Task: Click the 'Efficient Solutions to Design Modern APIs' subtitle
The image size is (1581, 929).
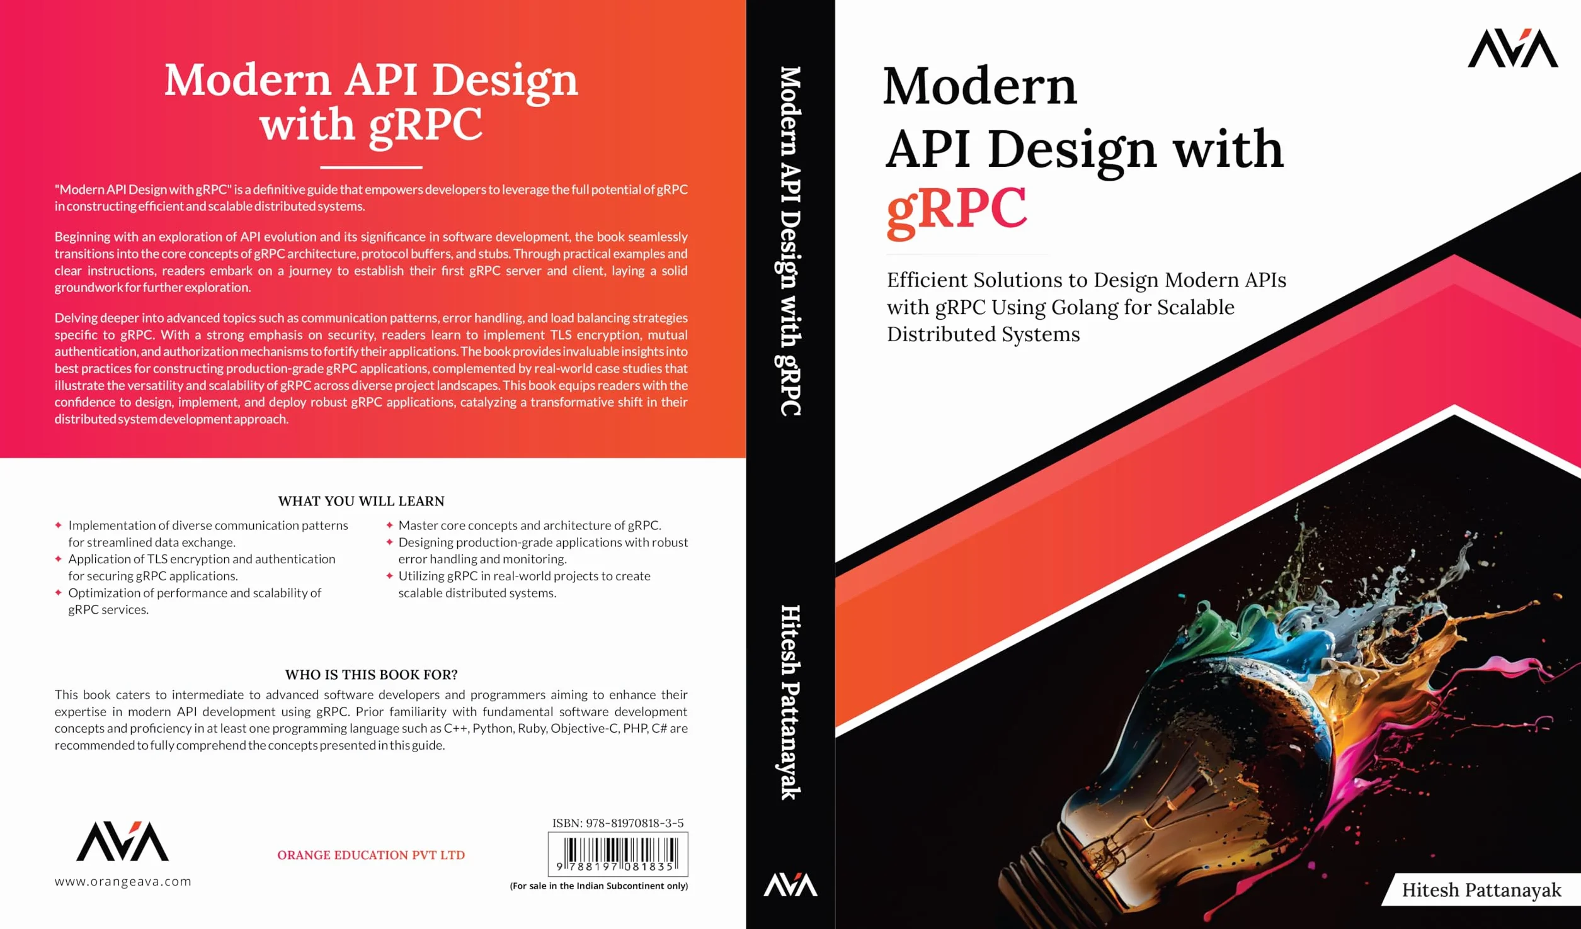Action: [x=1087, y=307]
